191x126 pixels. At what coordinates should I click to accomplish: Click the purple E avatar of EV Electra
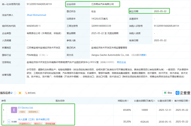coord(14,110)
